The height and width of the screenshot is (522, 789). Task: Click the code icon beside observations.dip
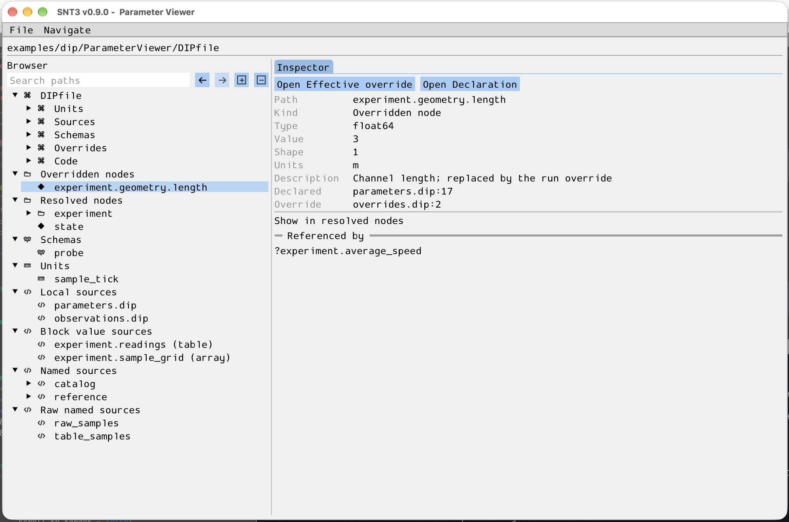coord(41,318)
